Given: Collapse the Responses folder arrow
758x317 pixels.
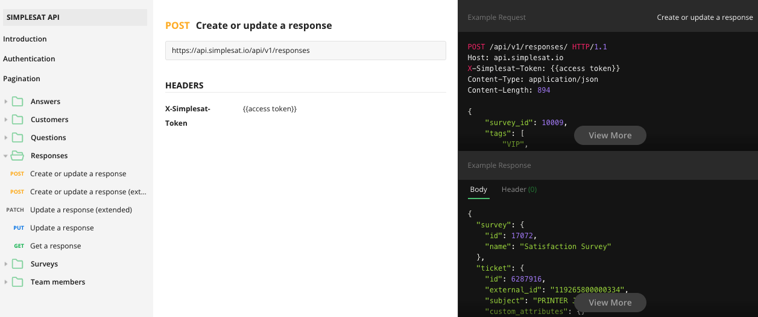Looking at the screenshot, I should (x=5, y=156).
